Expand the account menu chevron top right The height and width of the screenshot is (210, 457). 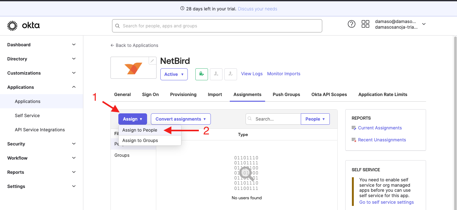[x=423, y=24]
